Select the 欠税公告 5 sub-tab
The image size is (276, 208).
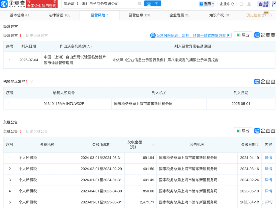click(x=12, y=131)
